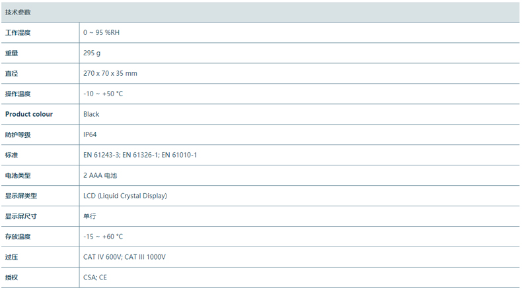Select the Product colour label
Image resolution: width=522 pixels, height=290 pixels.
click(x=29, y=114)
